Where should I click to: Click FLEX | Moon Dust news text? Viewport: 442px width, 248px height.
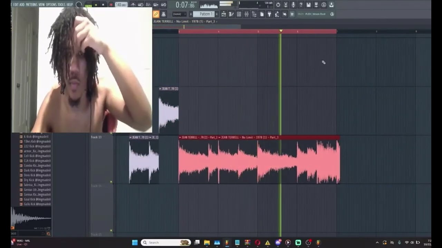pos(315,14)
